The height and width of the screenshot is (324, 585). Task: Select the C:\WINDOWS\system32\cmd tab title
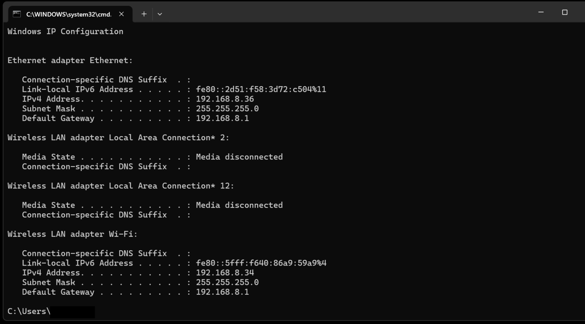click(x=69, y=14)
